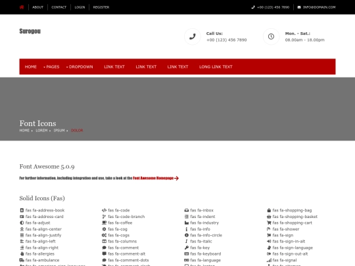
Task: Click the text 'fas fa-align-left'
Action: pos(40,242)
